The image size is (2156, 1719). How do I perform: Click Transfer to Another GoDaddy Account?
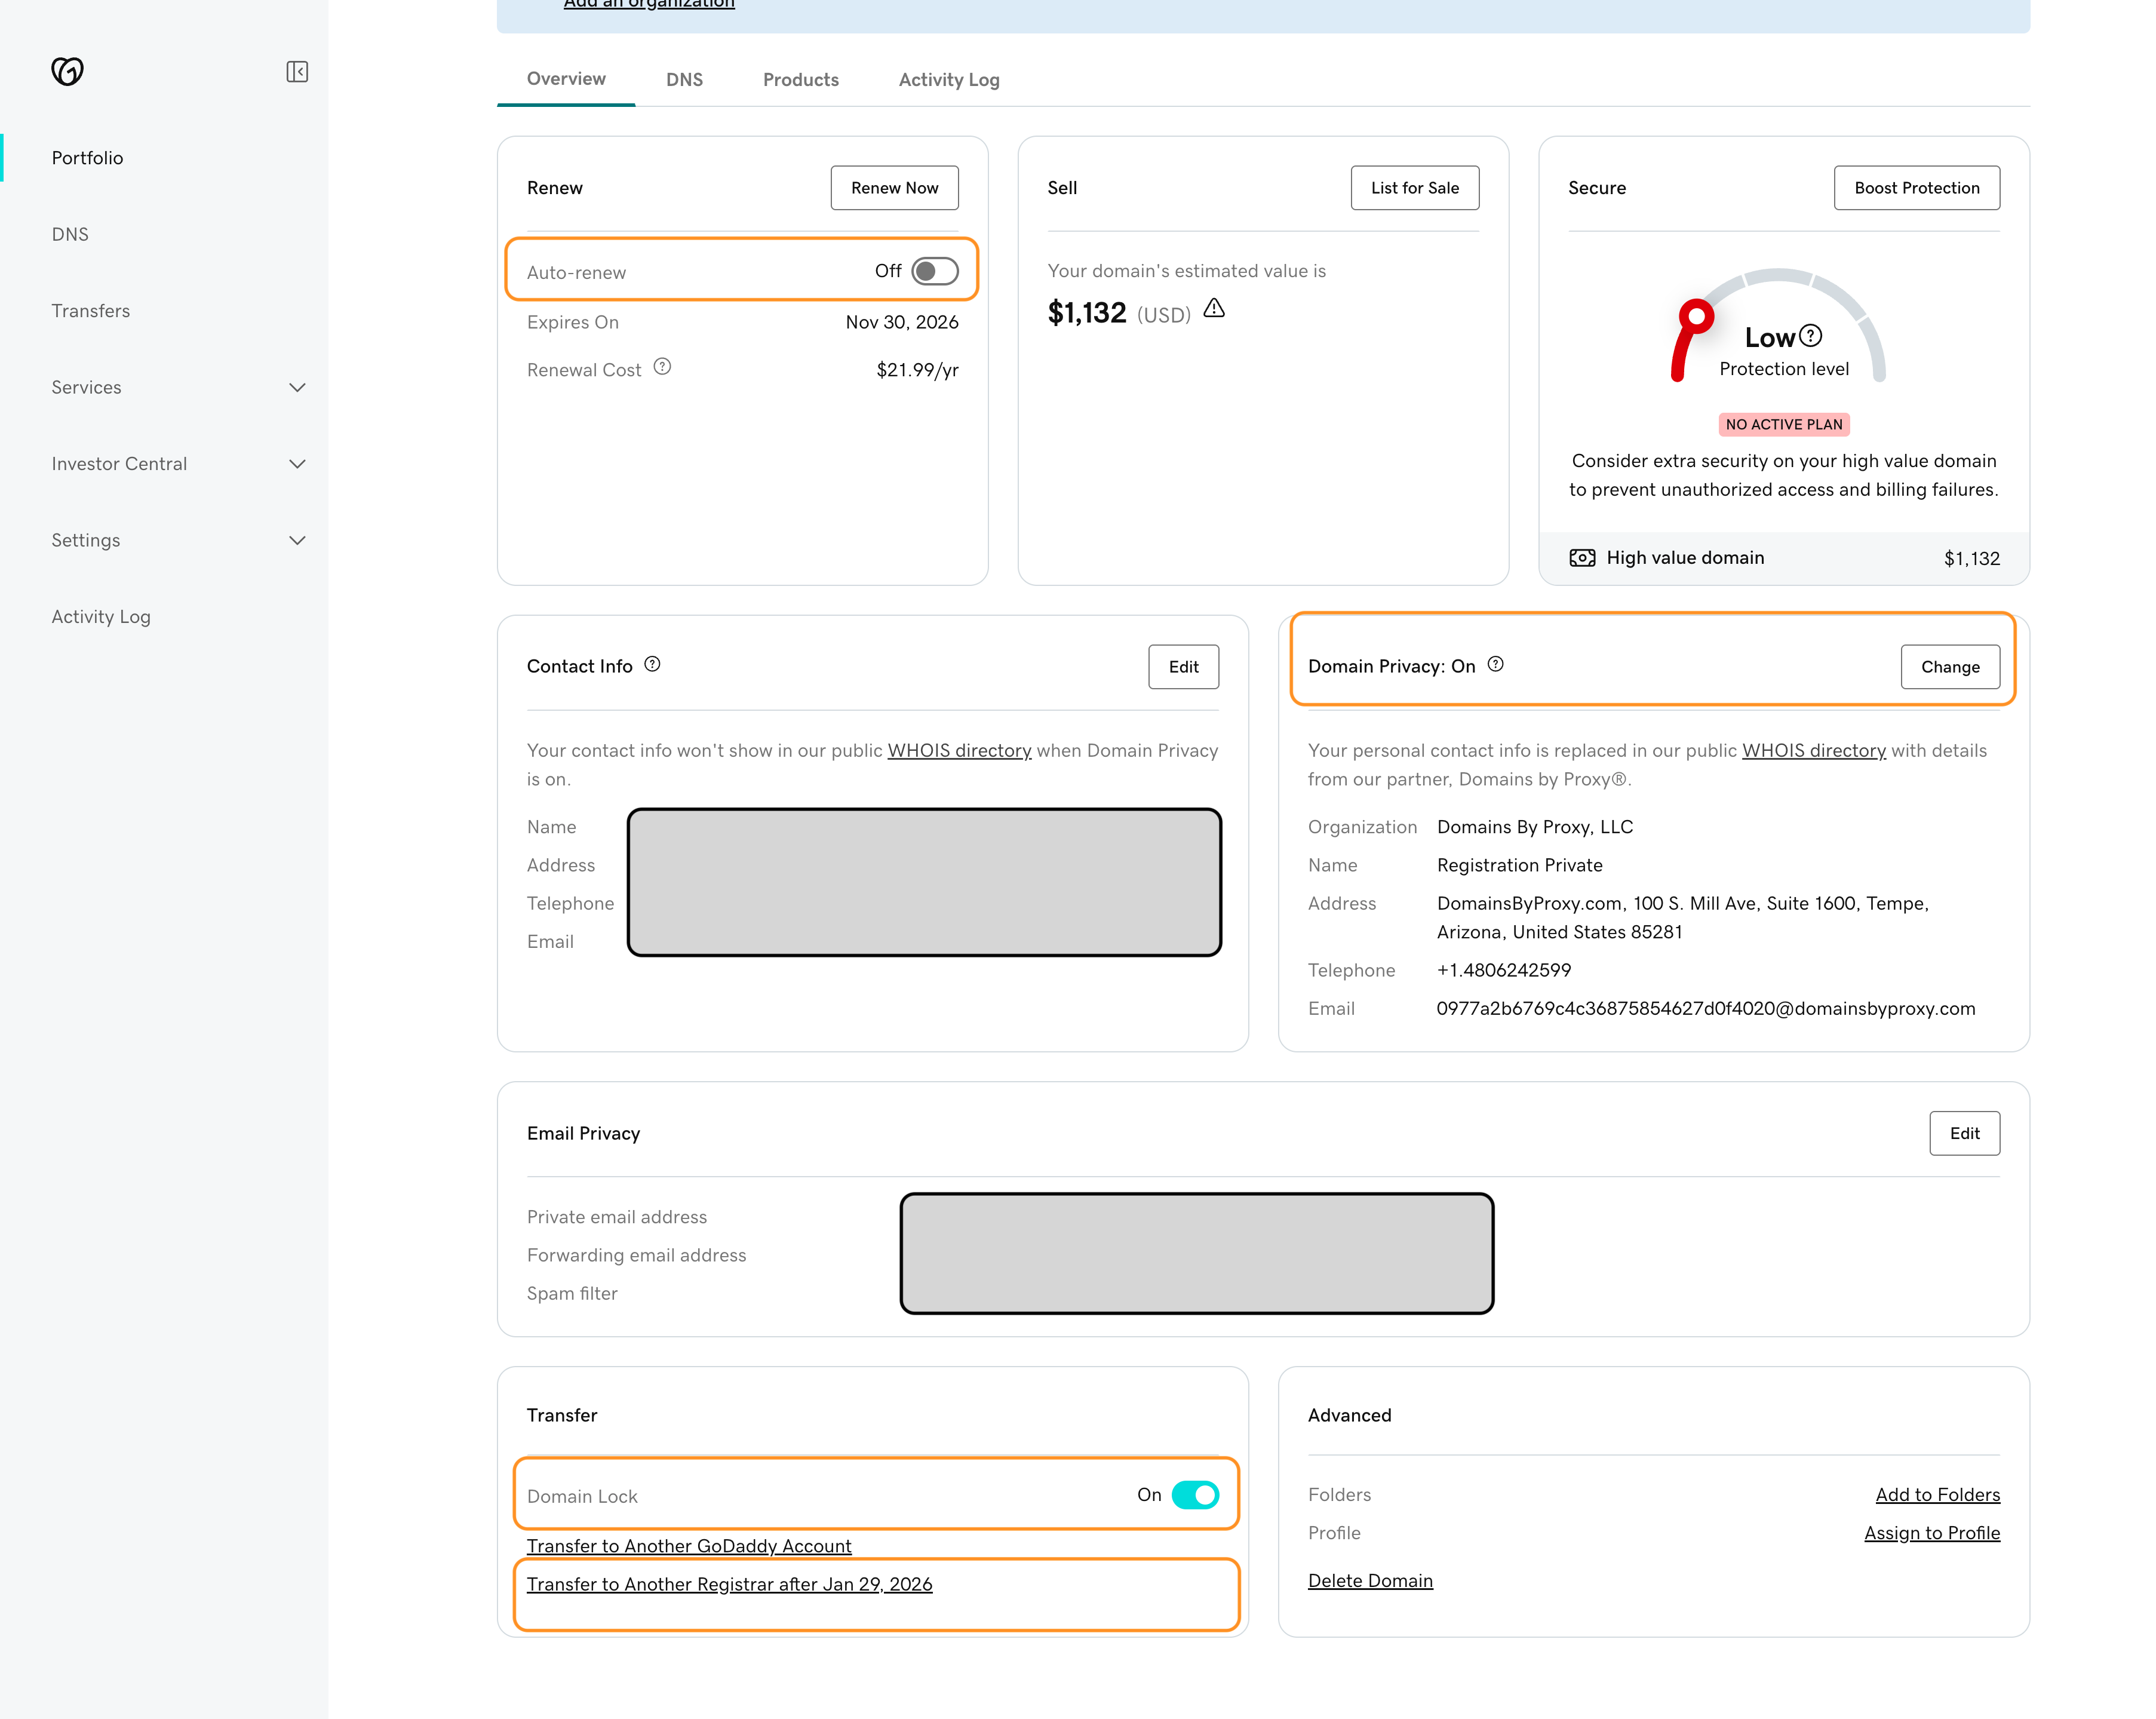click(689, 1546)
